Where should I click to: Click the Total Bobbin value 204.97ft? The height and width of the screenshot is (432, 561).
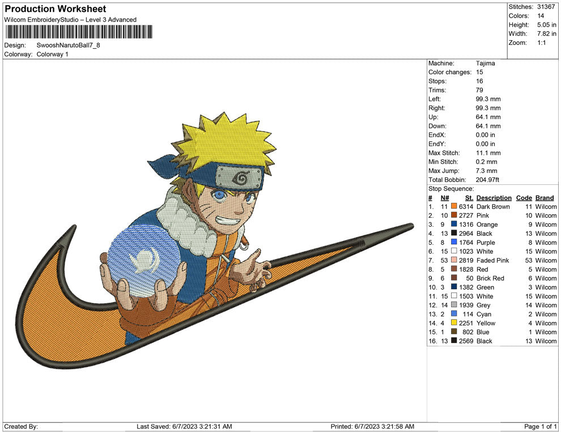pyautogui.click(x=487, y=180)
